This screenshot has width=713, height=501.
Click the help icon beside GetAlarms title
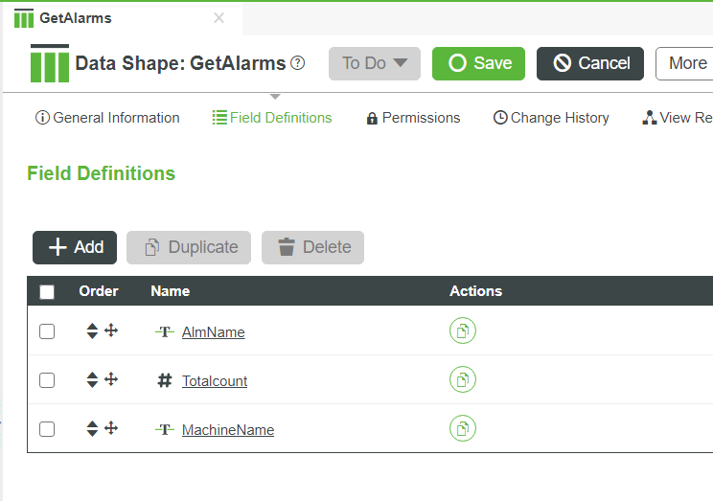pyautogui.click(x=298, y=63)
